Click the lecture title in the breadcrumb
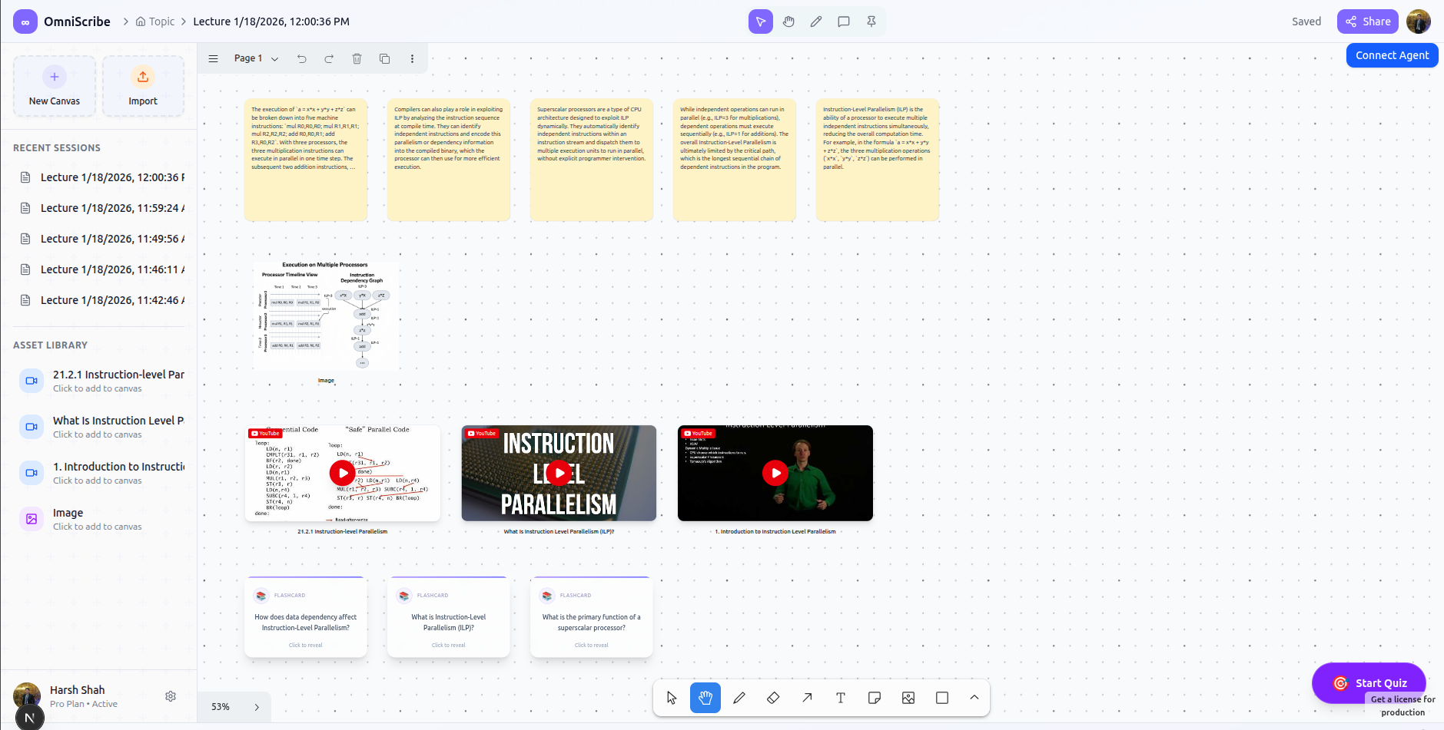1444x730 pixels. [x=271, y=21]
